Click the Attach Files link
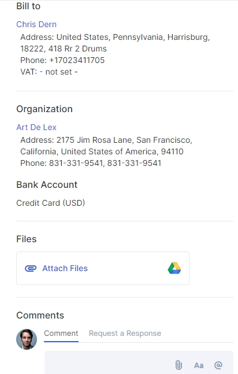 (x=65, y=268)
